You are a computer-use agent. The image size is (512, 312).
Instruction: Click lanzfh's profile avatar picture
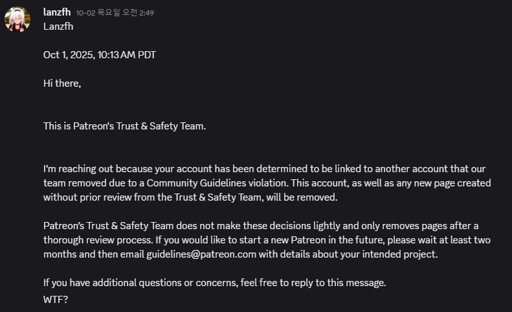18,19
